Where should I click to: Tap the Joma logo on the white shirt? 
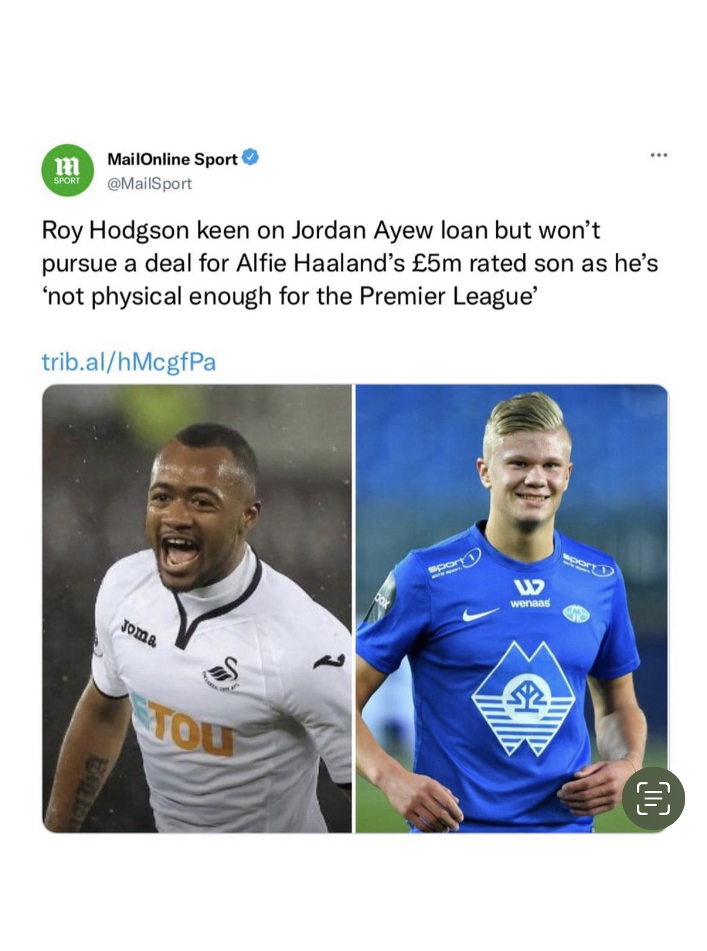tap(140, 633)
